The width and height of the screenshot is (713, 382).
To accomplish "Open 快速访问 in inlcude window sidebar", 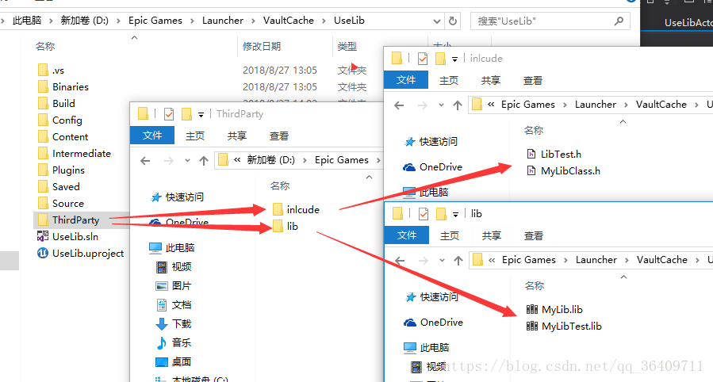I will click(x=431, y=142).
